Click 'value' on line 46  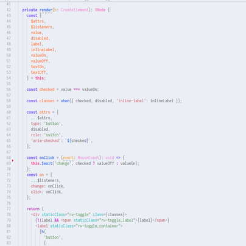coord(36,33)
